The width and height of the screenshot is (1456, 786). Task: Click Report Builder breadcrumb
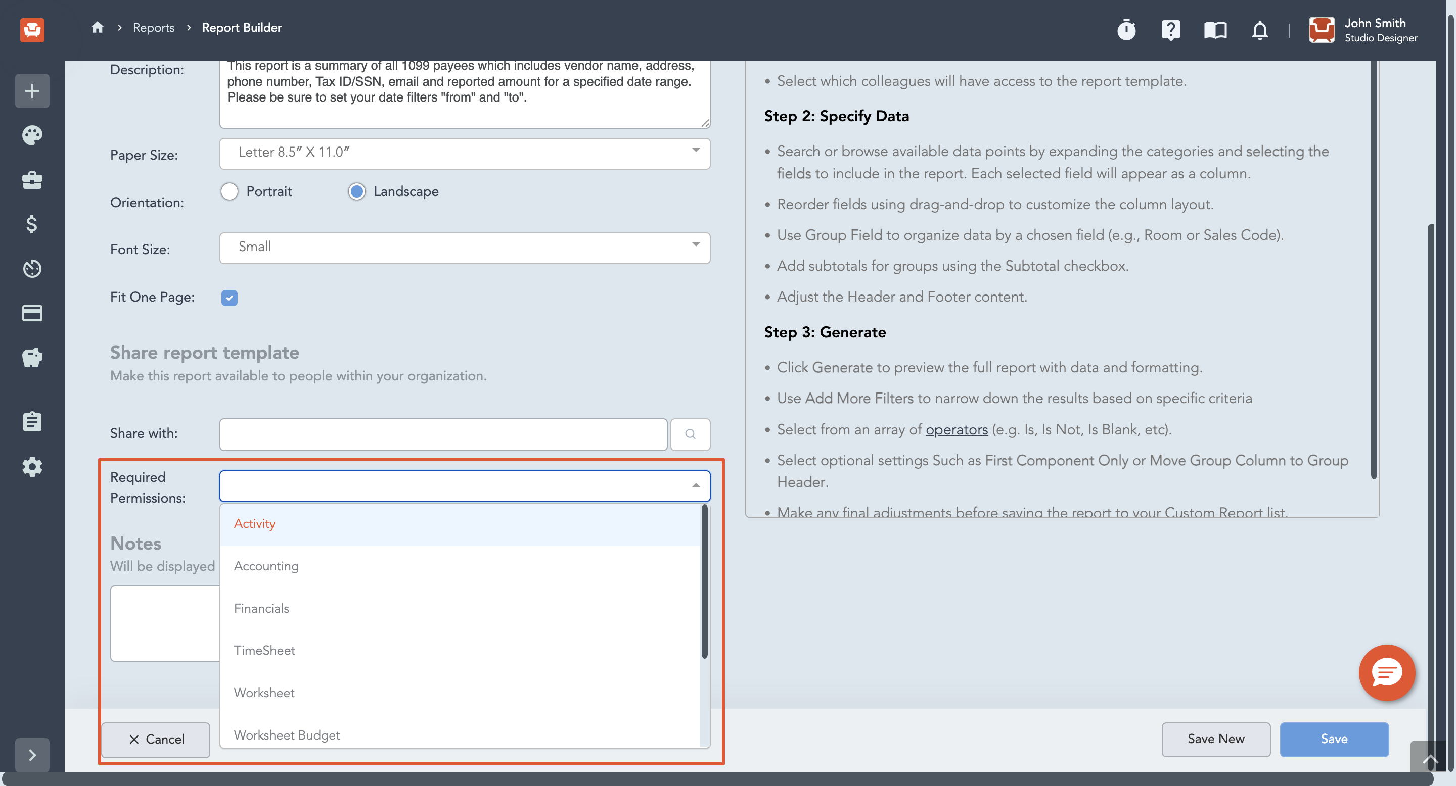tap(242, 28)
